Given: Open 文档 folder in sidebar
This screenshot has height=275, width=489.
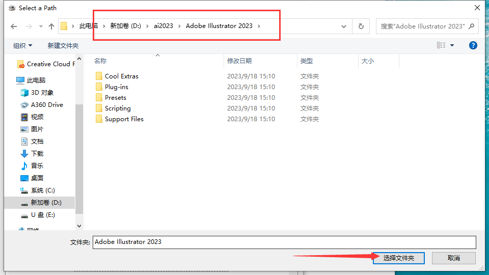Looking at the screenshot, I should [32, 142].
